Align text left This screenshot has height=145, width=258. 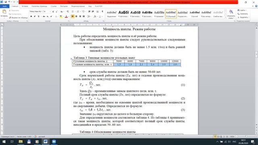point(73,17)
